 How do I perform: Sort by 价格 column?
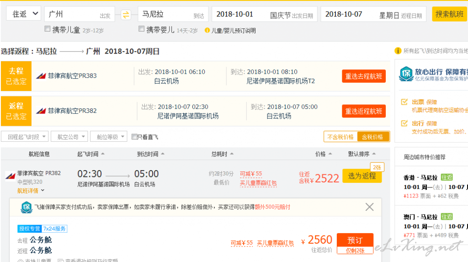(324, 154)
